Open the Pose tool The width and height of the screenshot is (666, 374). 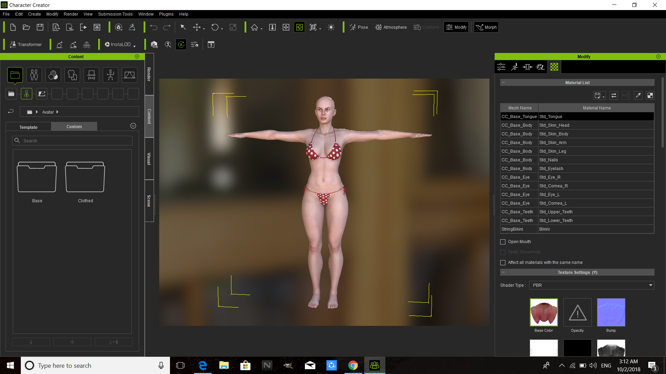(x=358, y=27)
